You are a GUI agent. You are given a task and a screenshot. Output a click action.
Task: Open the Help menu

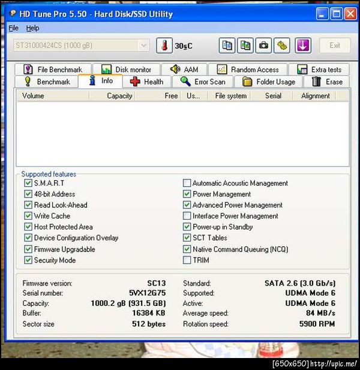tap(32, 28)
